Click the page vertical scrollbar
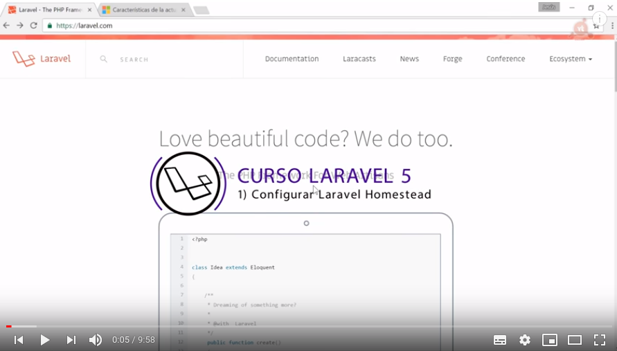Viewport: 617px width, 351px height. pyautogui.click(x=615, y=66)
